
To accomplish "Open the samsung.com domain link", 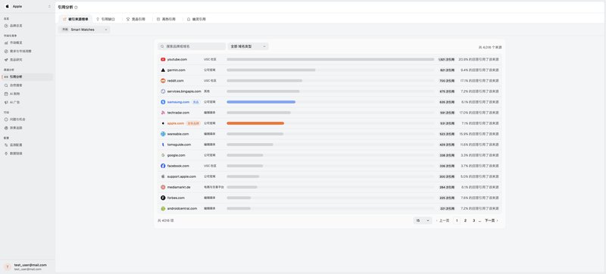I will [178, 102].
